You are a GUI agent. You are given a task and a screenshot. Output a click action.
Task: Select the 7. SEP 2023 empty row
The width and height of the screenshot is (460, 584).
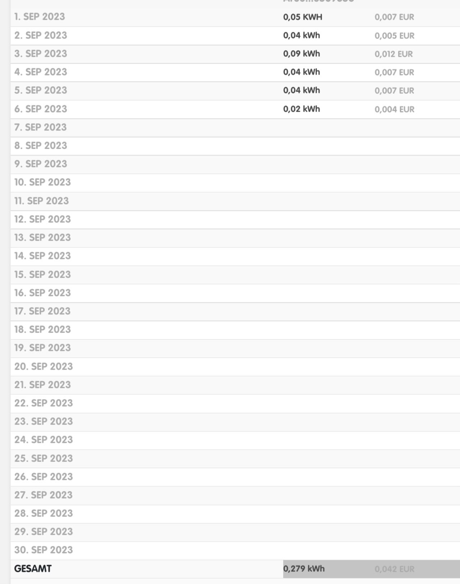pyautogui.click(x=235, y=128)
